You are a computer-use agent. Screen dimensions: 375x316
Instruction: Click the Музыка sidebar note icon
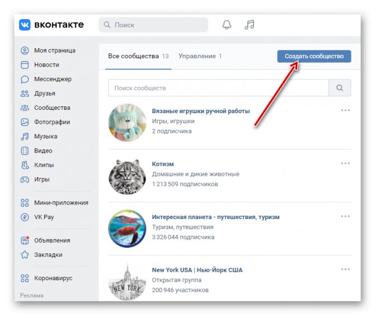click(x=25, y=137)
